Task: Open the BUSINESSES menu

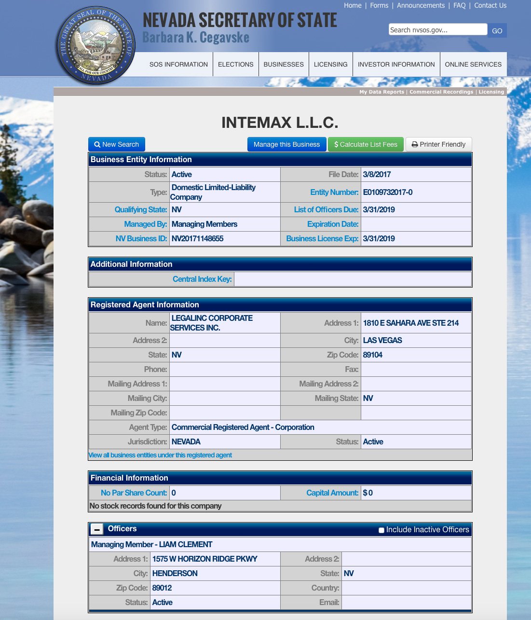Action: 284,64
